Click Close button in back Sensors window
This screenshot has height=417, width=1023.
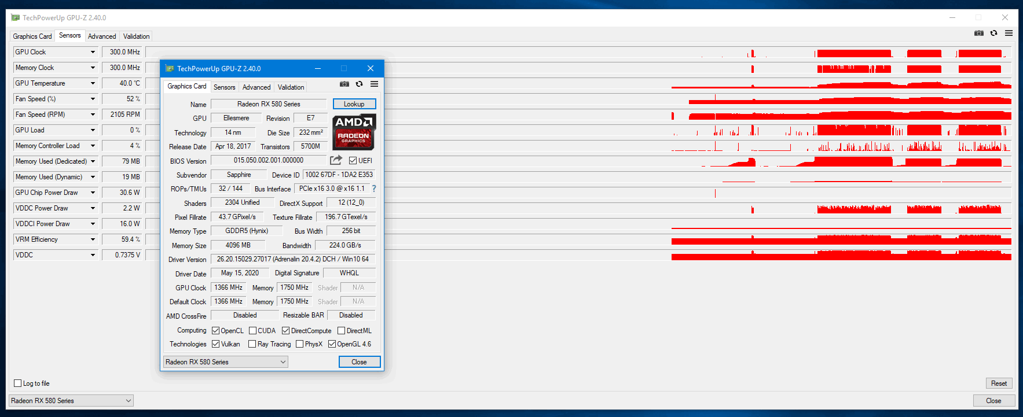point(994,401)
